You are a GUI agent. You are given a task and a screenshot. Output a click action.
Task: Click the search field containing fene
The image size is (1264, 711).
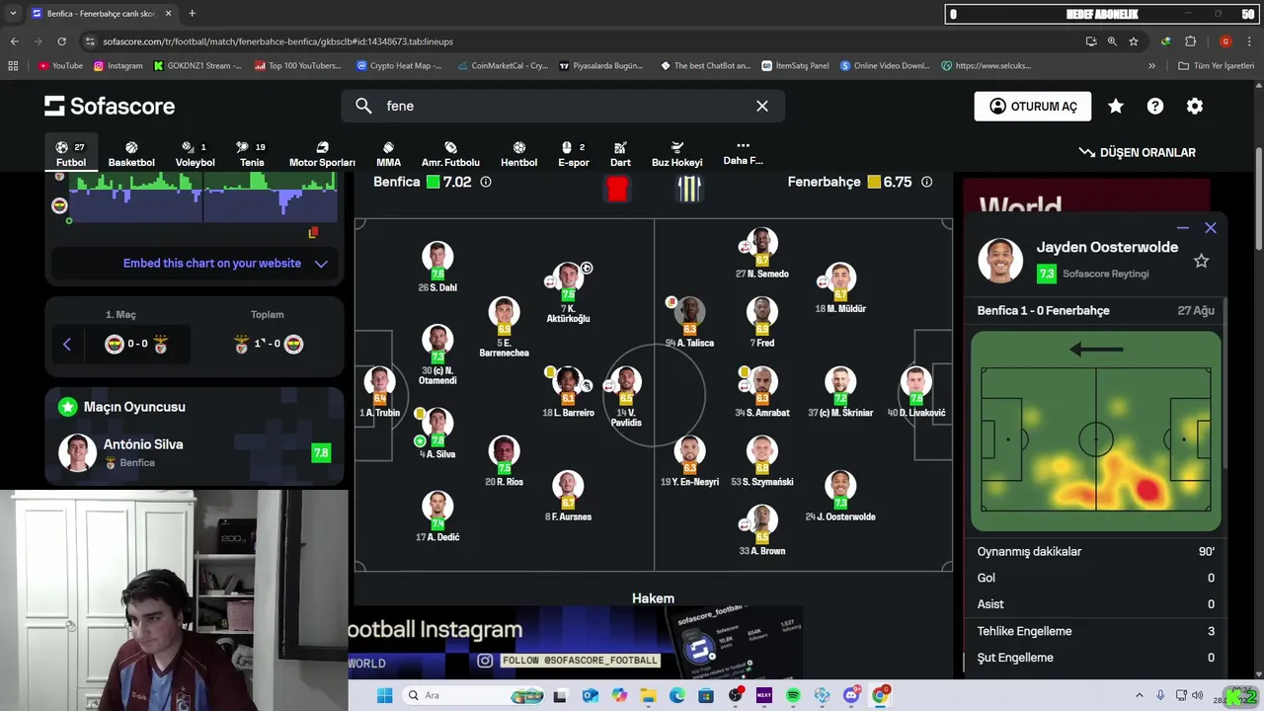pyautogui.click(x=563, y=106)
